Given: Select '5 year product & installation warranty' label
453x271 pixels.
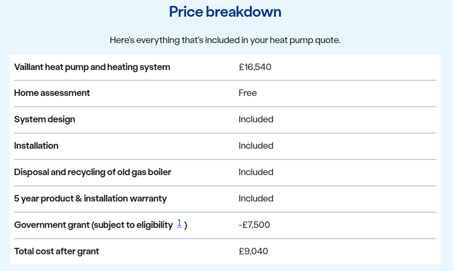Looking at the screenshot, I should pyautogui.click(x=90, y=198).
